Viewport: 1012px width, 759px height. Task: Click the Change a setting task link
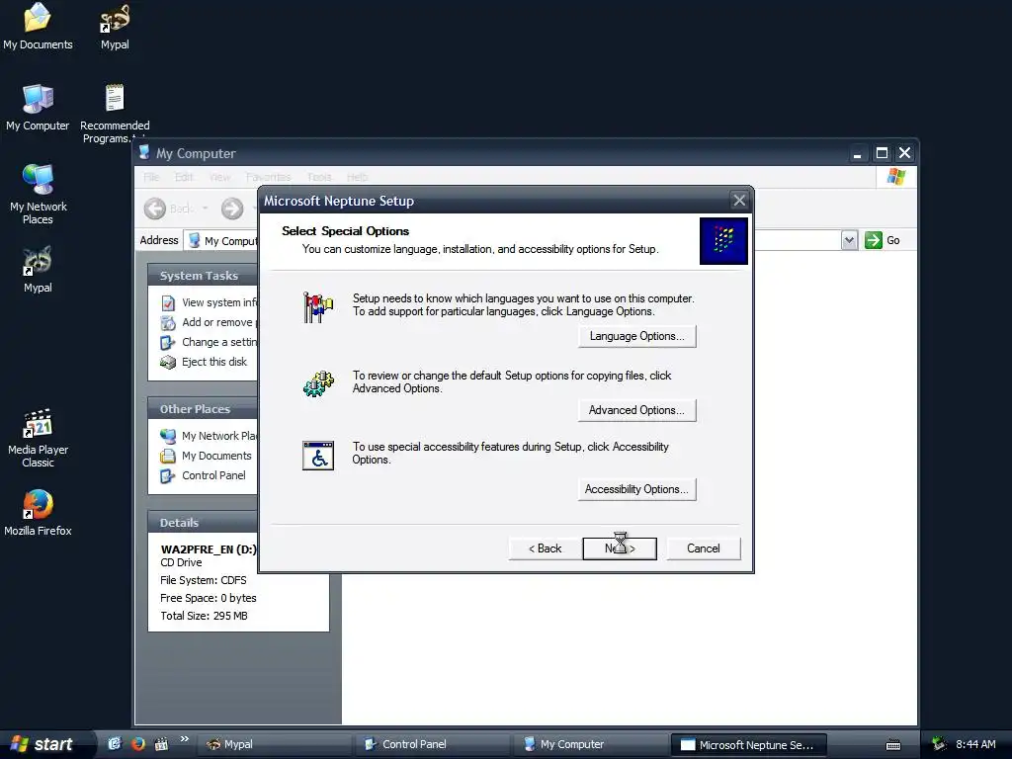point(219,342)
